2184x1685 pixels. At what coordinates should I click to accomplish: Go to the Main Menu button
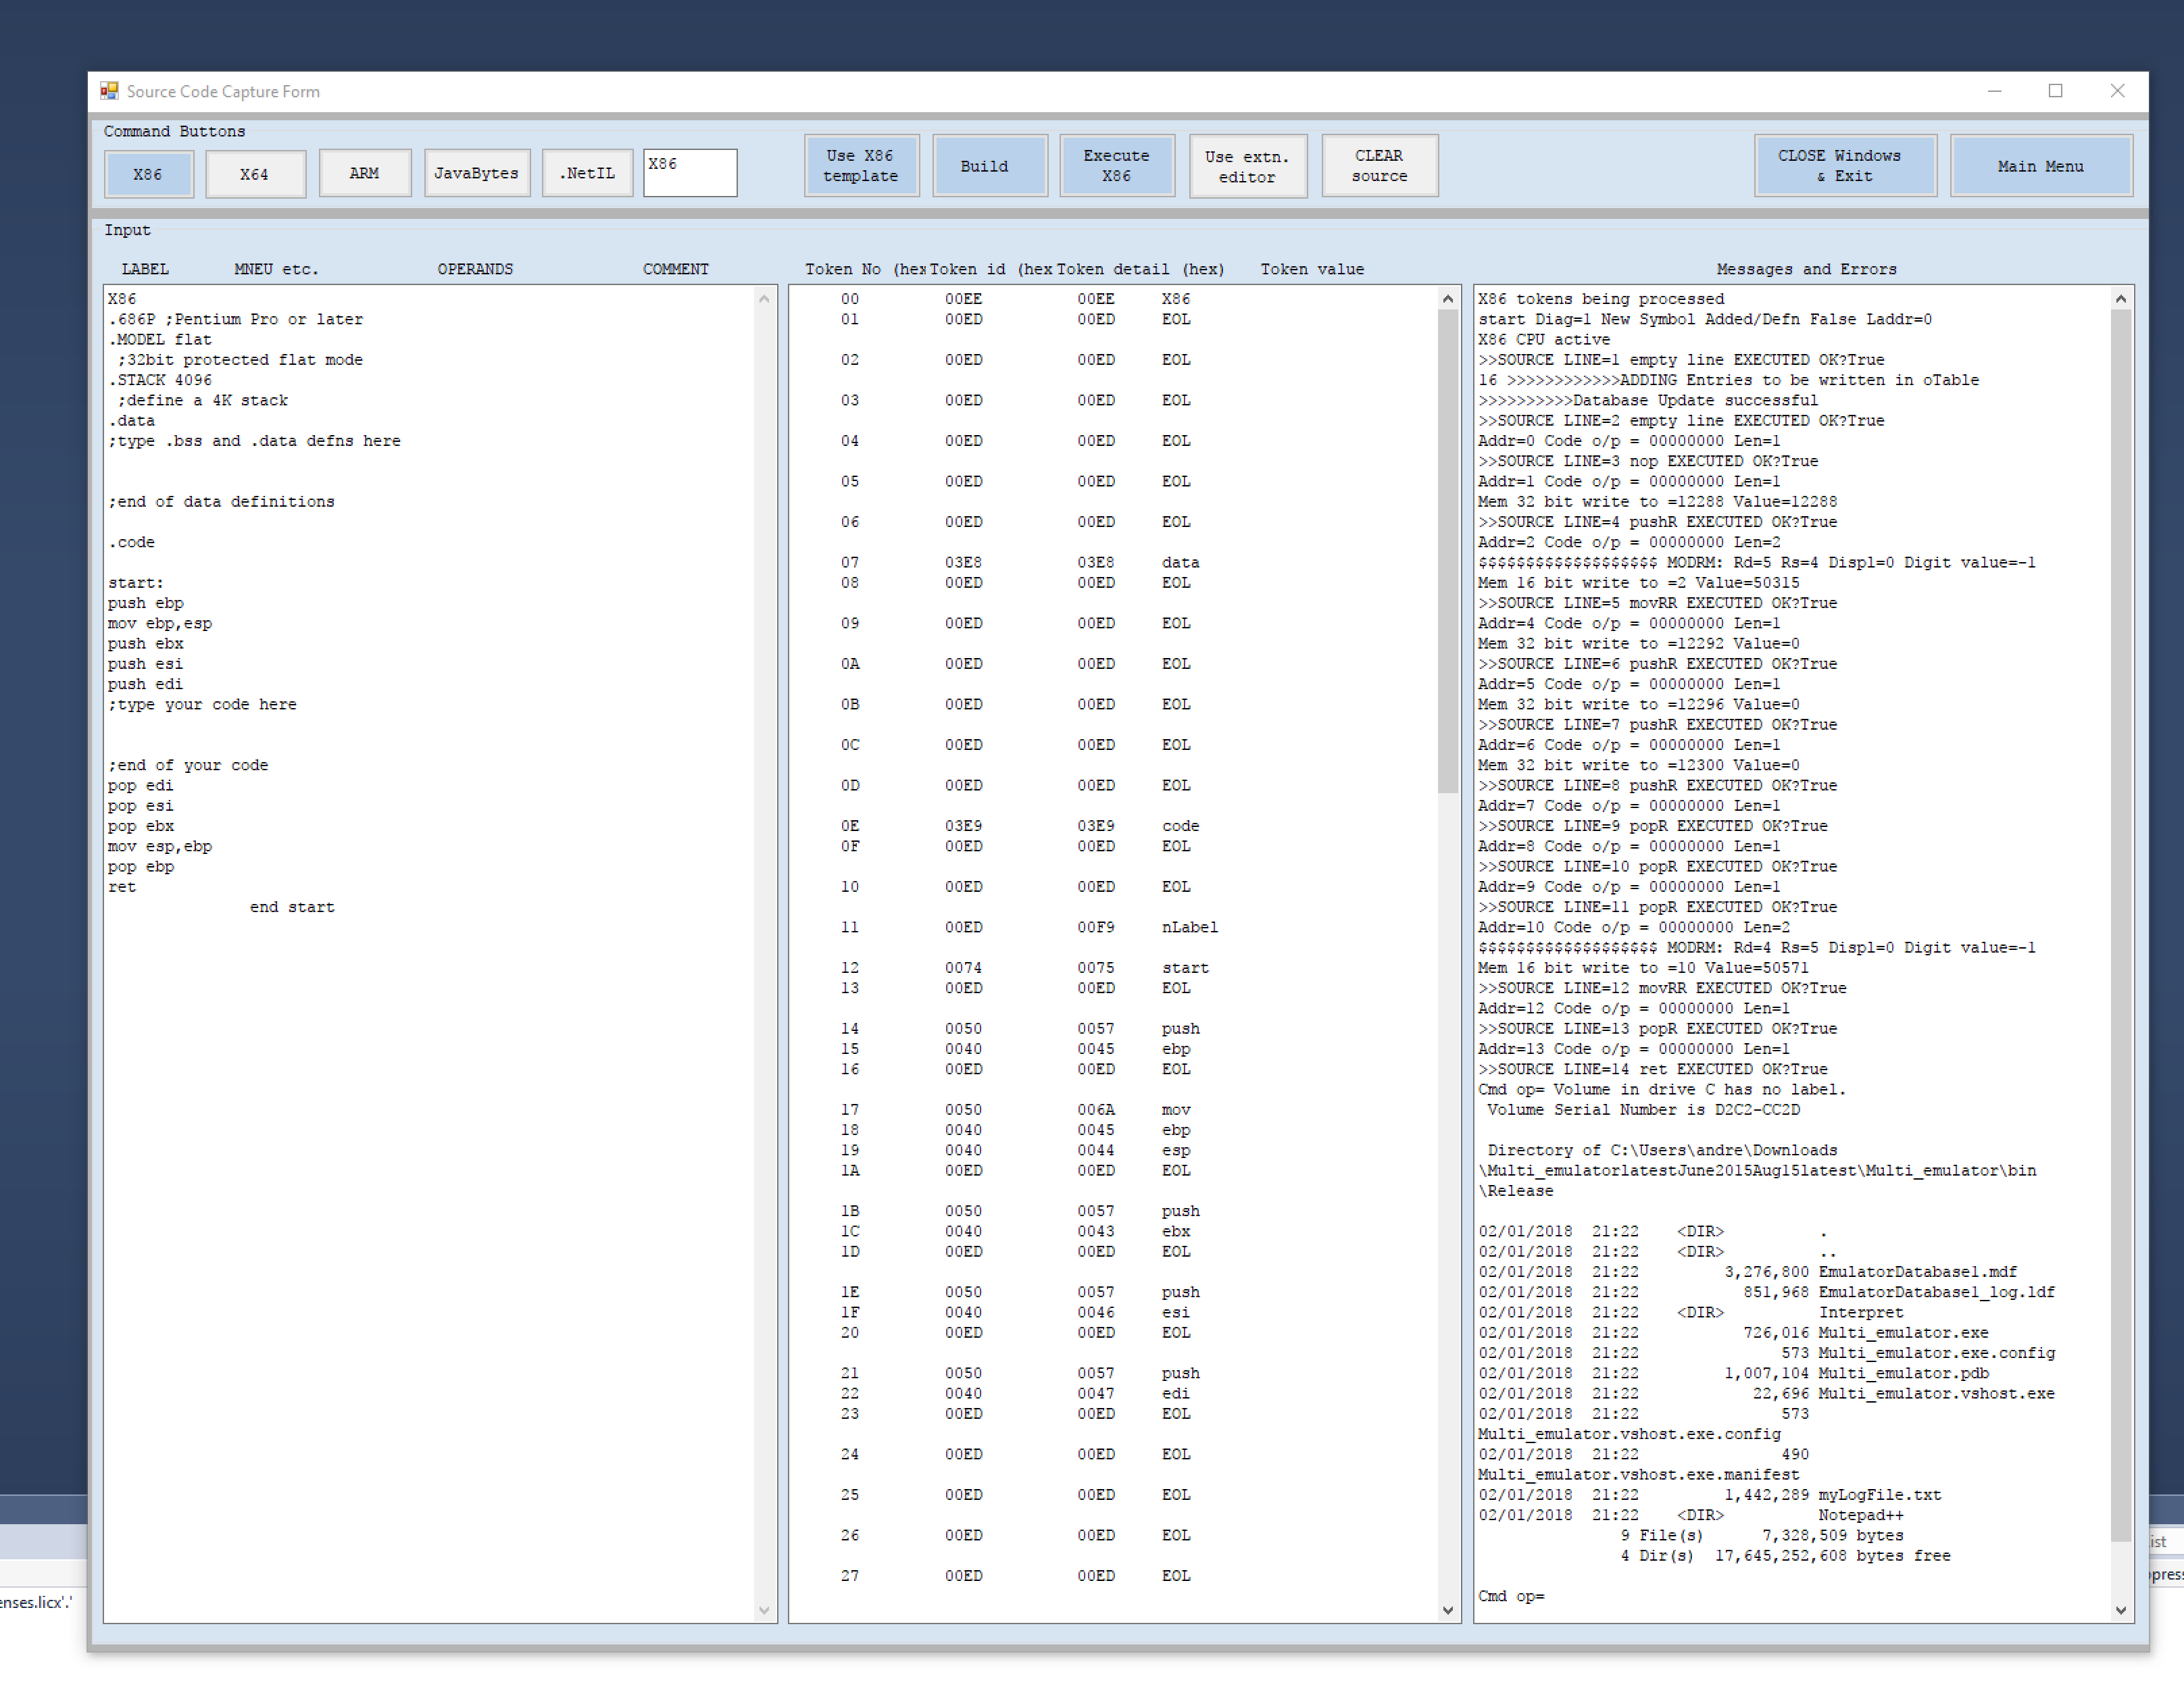point(2041,166)
